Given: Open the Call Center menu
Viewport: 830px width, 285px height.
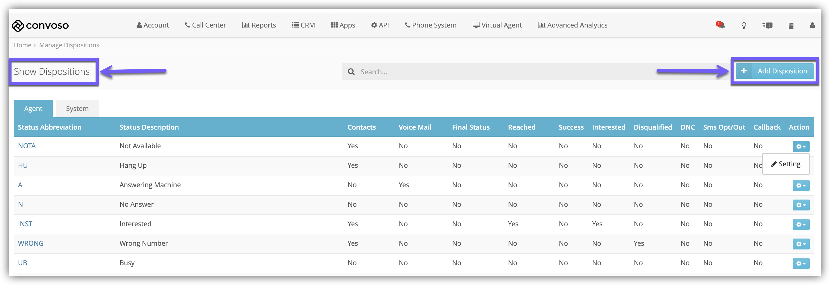Looking at the screenshot, I should tap(205, 25).
